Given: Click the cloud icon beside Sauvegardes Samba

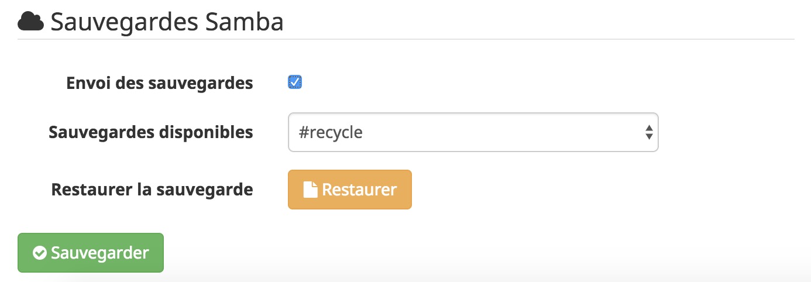Looking at the screenshot, I should tap(31, 22).
